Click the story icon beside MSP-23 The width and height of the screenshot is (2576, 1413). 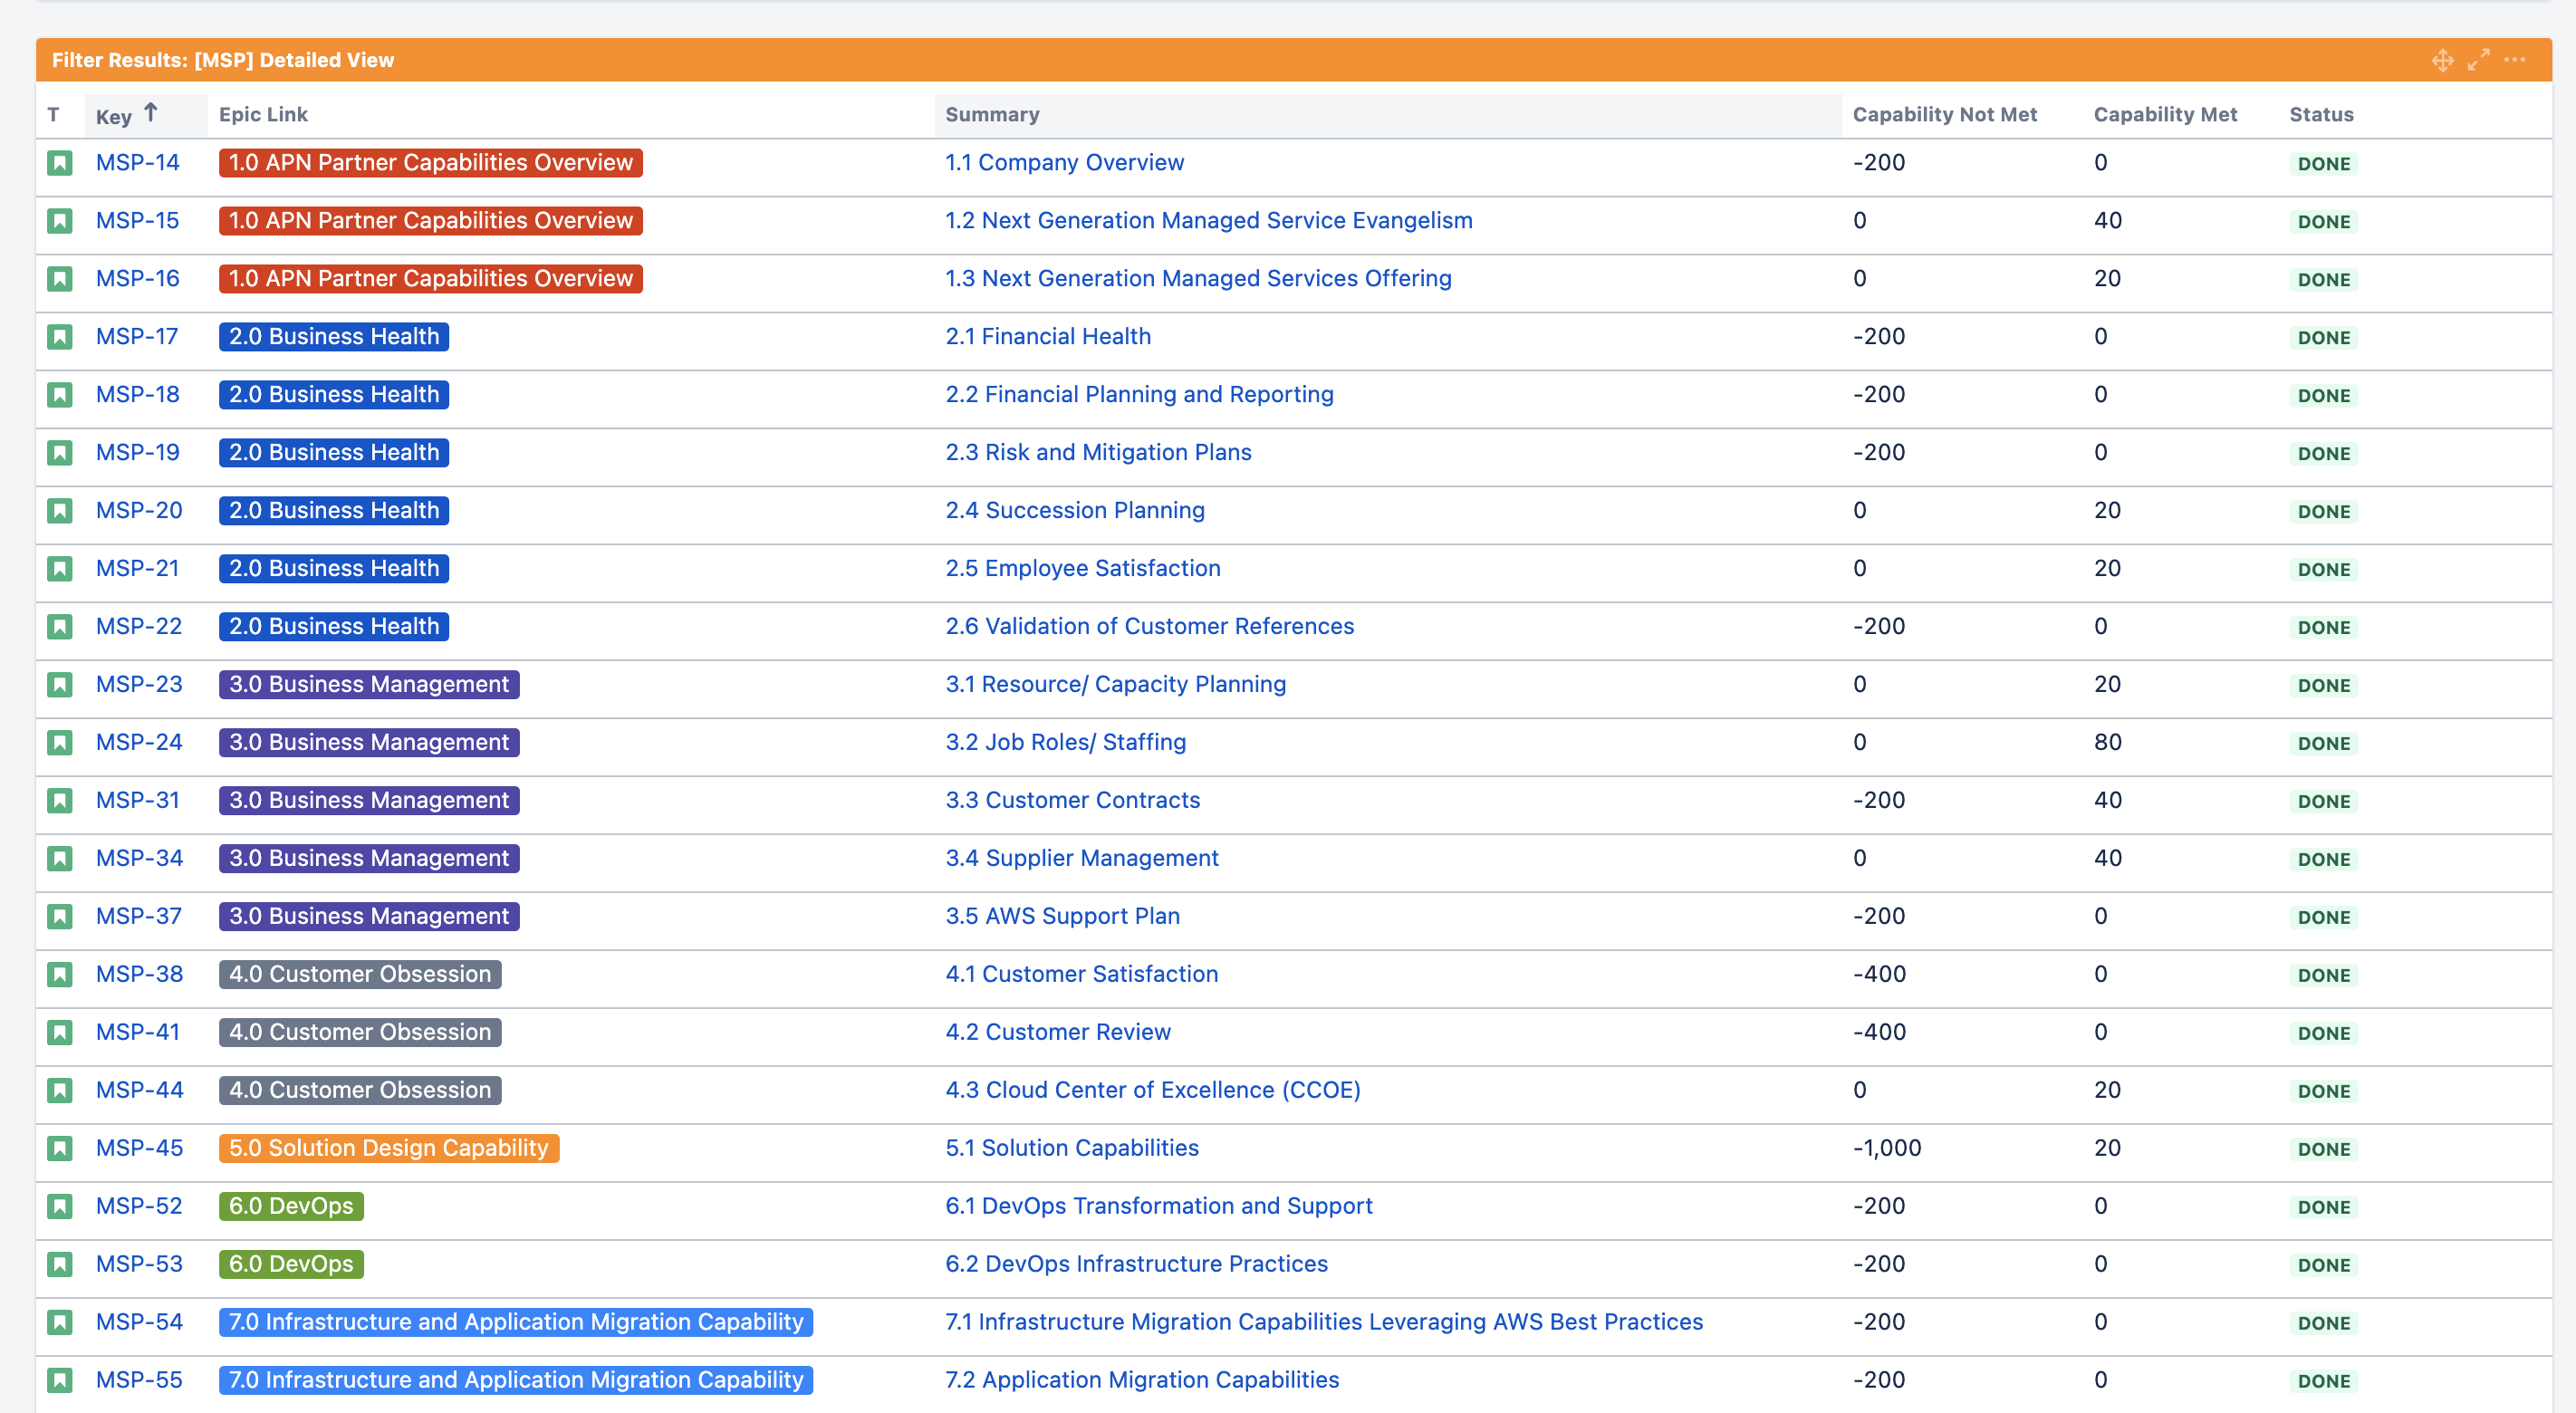coord(60,685)
